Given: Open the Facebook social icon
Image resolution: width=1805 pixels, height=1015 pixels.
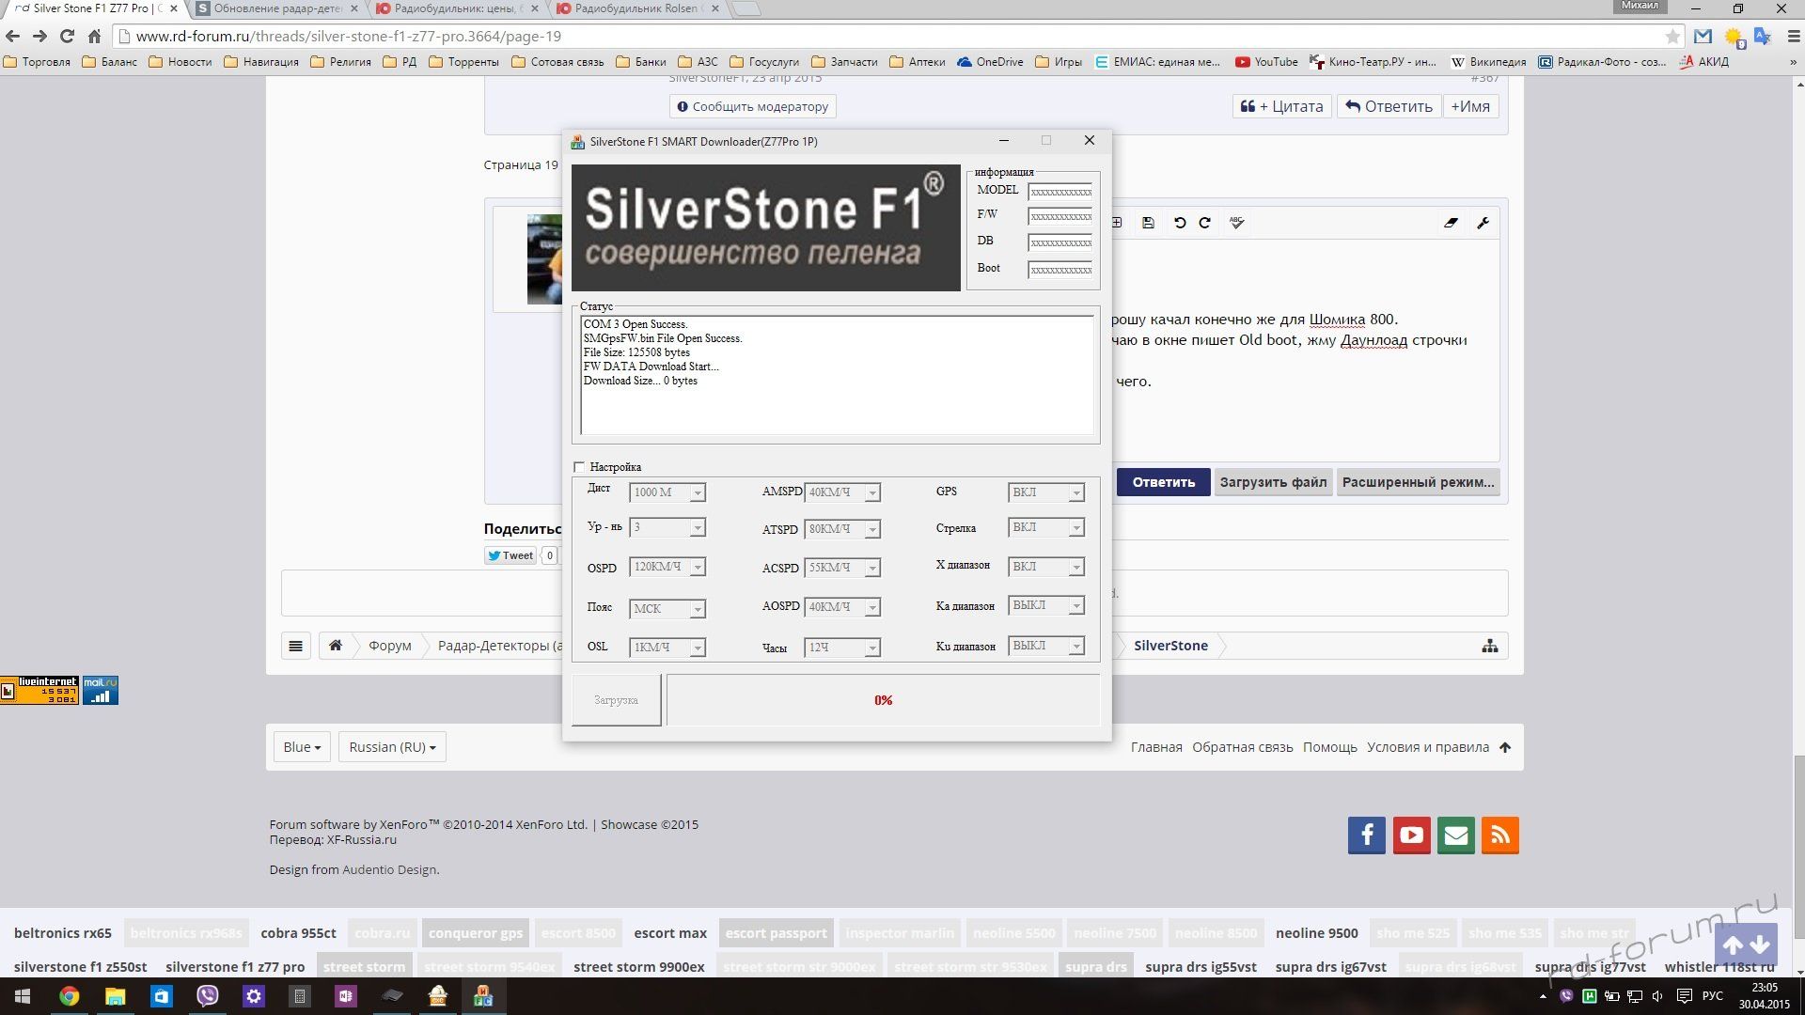Looking at the screenshot, I should (x=1367, y=835).
